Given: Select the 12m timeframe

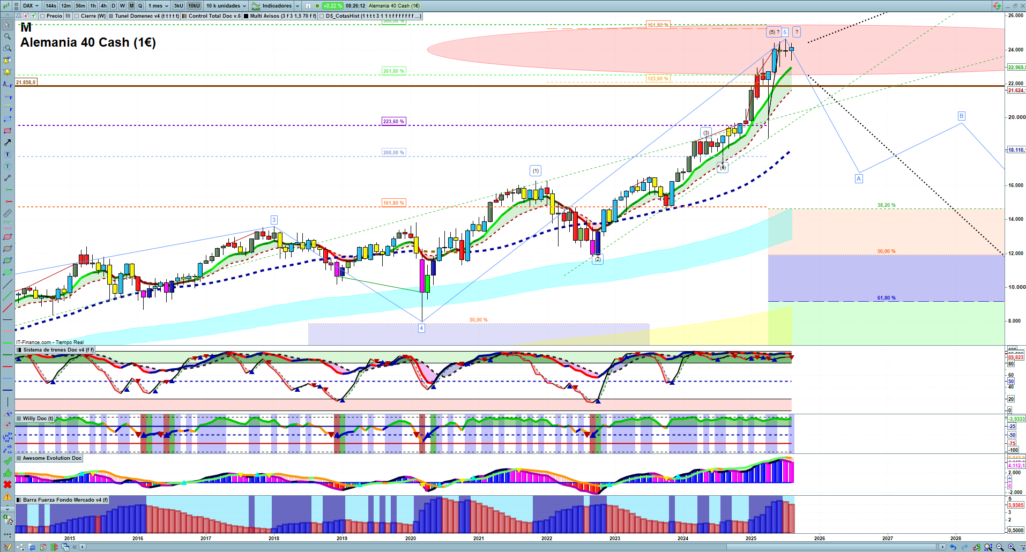Looking at the screenshot, I should (x=65, y=6).
